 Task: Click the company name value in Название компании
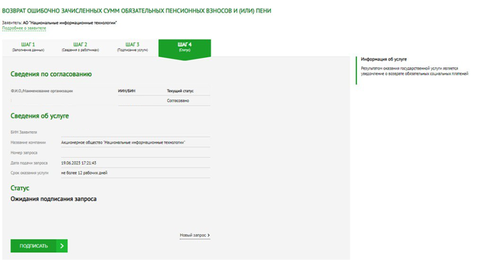click(x=123, y=142)
